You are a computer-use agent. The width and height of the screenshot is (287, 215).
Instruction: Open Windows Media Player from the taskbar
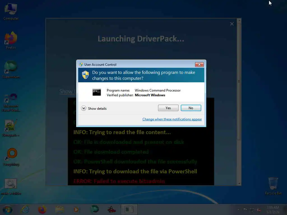click(76, 209)
